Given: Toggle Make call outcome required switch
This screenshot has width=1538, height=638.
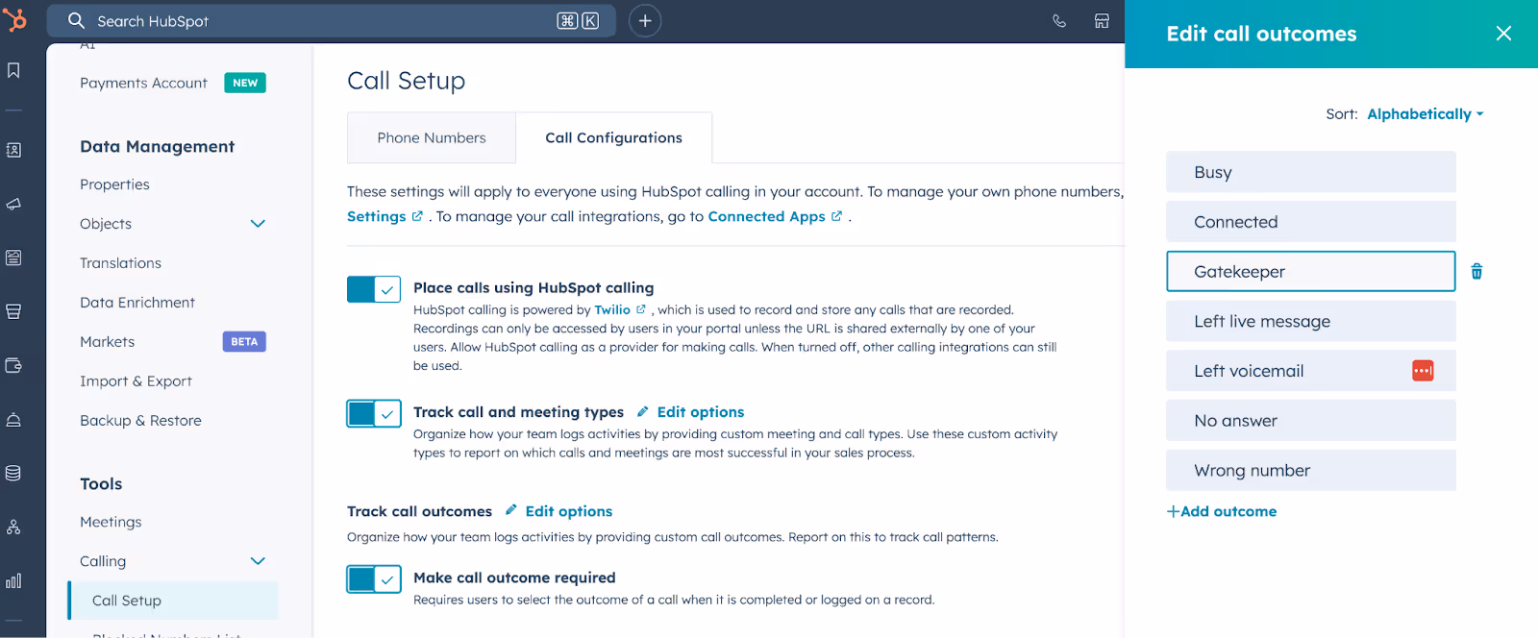Looking at the screenshot, I should tap(374, 579).
